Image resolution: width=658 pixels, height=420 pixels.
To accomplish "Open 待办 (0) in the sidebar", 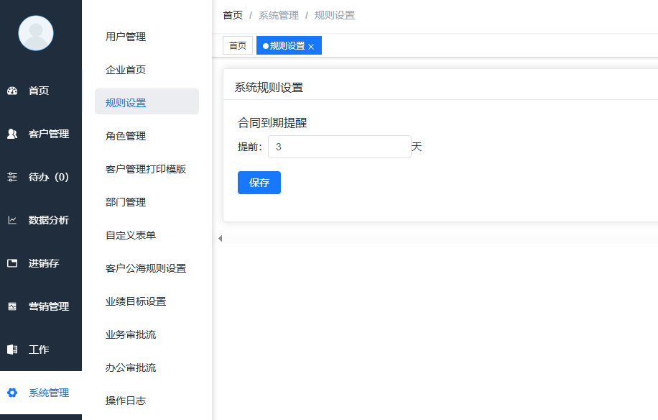I will click(41, 177).
